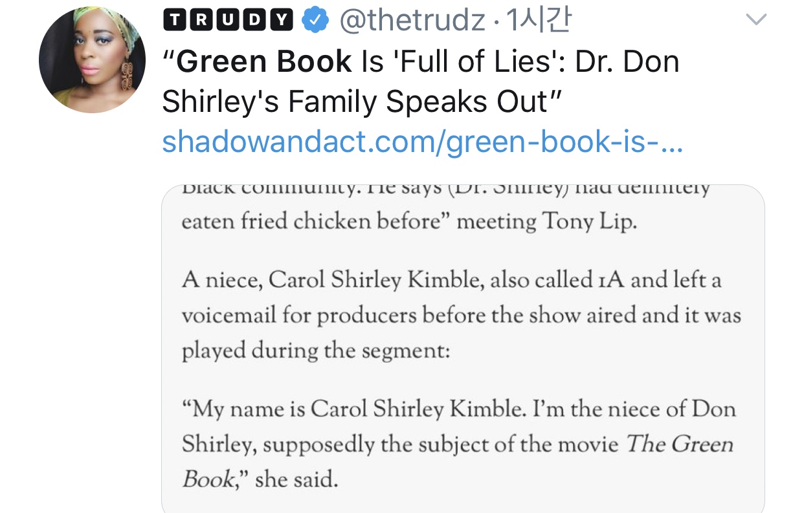Tap the "played during the segment:" line
The image size is (804, 513).
[x=315, y=350]
